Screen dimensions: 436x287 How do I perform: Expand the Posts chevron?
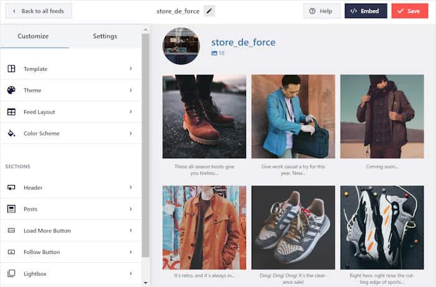[131, 209]
